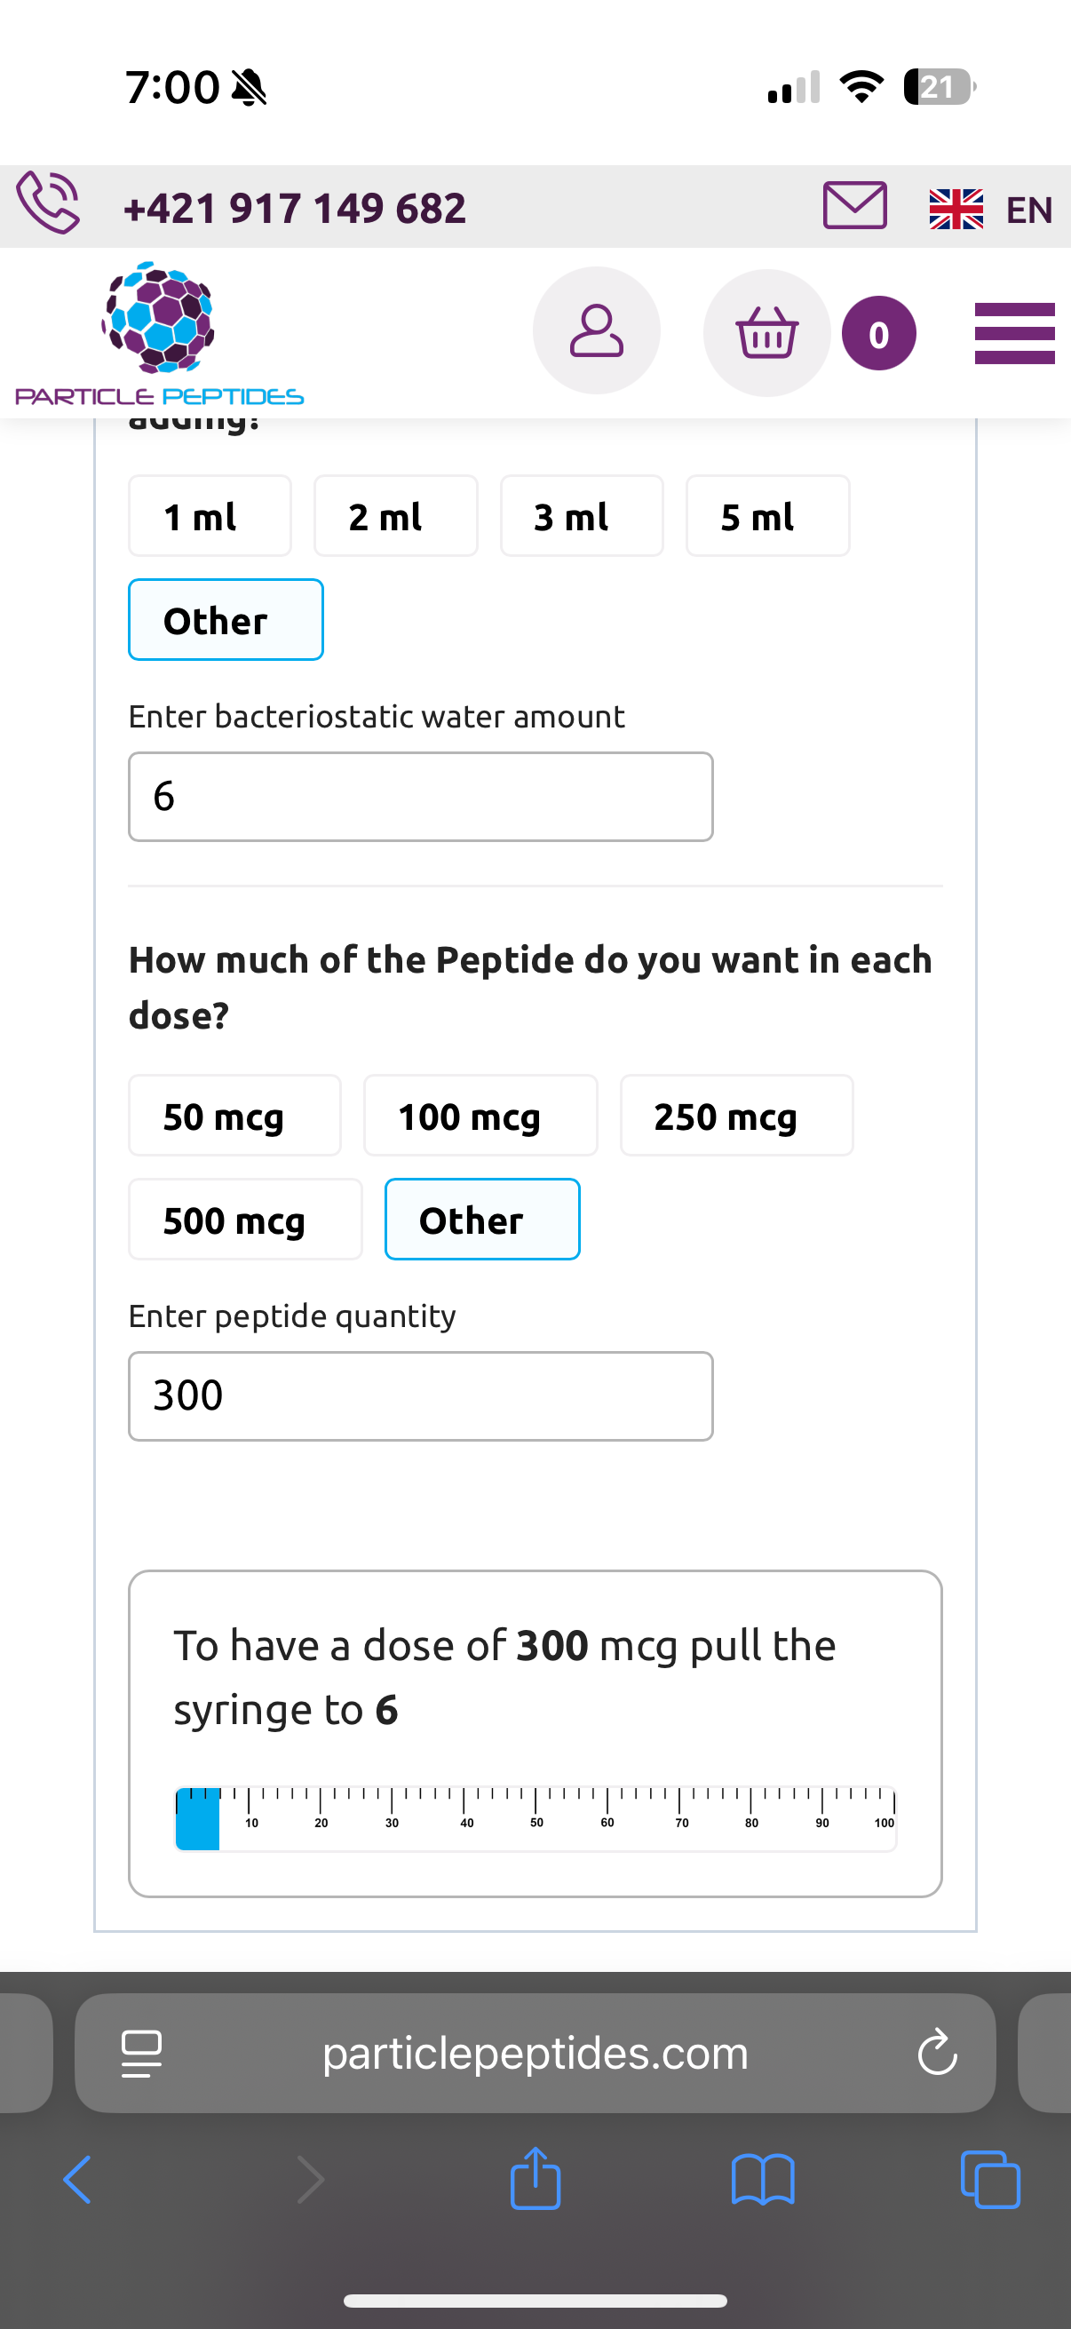Tap the Particle Peptides logo
This screenshot has width=1071, height=2329.
[159, 335]
